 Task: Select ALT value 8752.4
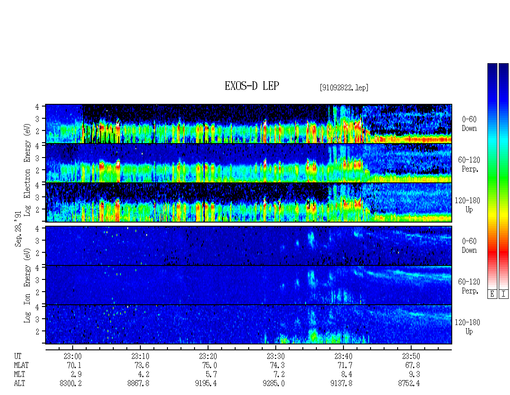409,384
